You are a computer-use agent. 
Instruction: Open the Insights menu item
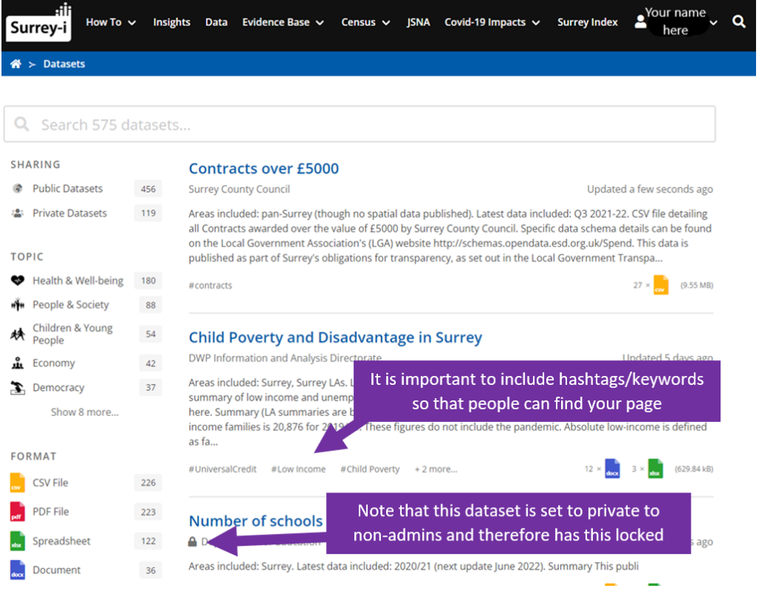click(171, 22)
